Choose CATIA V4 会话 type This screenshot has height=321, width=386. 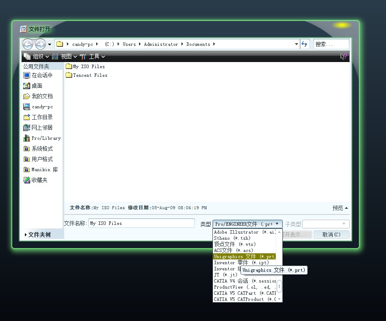[x=245, y=281]
